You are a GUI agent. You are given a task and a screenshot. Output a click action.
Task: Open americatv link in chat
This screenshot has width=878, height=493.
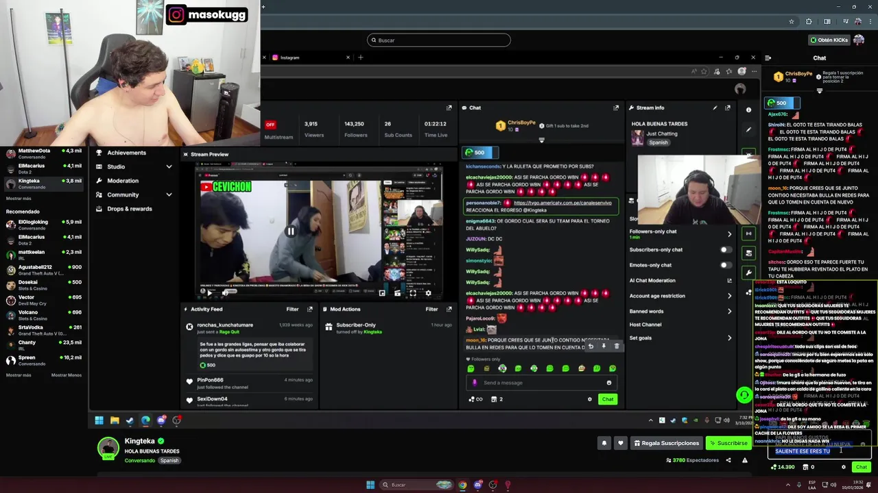pyautogui.click(x=562, y=203)
